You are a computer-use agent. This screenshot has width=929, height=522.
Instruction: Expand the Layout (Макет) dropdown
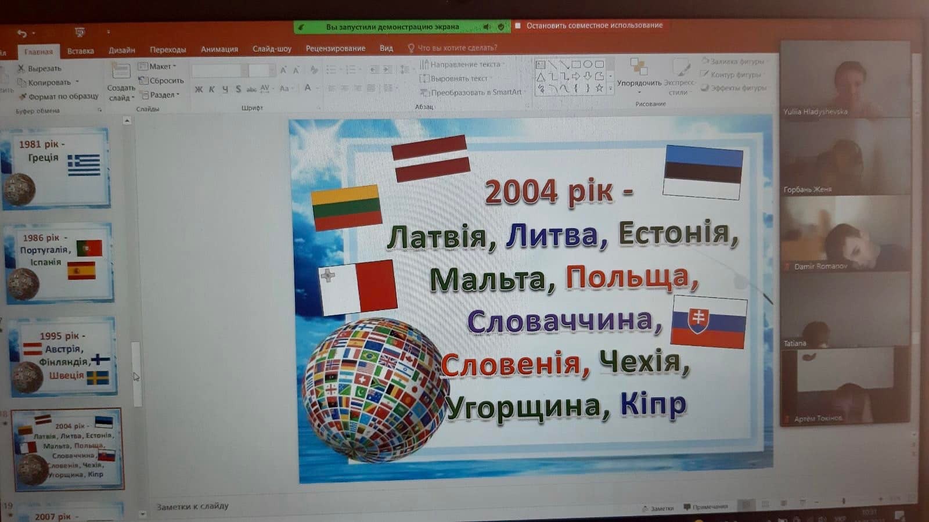158,66
